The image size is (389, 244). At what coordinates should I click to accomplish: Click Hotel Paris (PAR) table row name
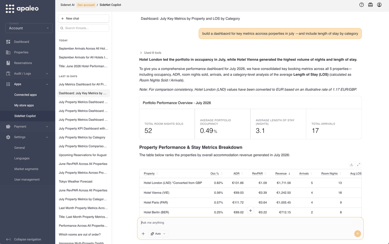(156, 202)
